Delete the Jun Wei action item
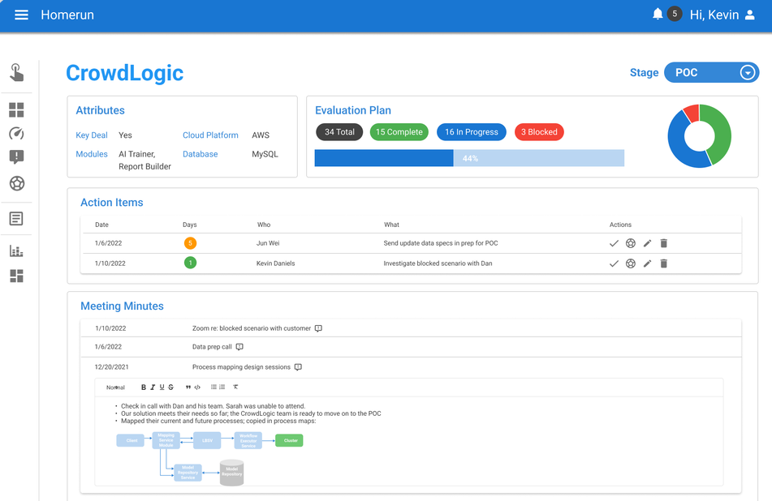 663,242
